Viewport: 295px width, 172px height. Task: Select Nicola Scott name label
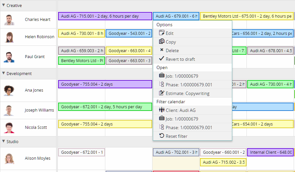(36, 128)
